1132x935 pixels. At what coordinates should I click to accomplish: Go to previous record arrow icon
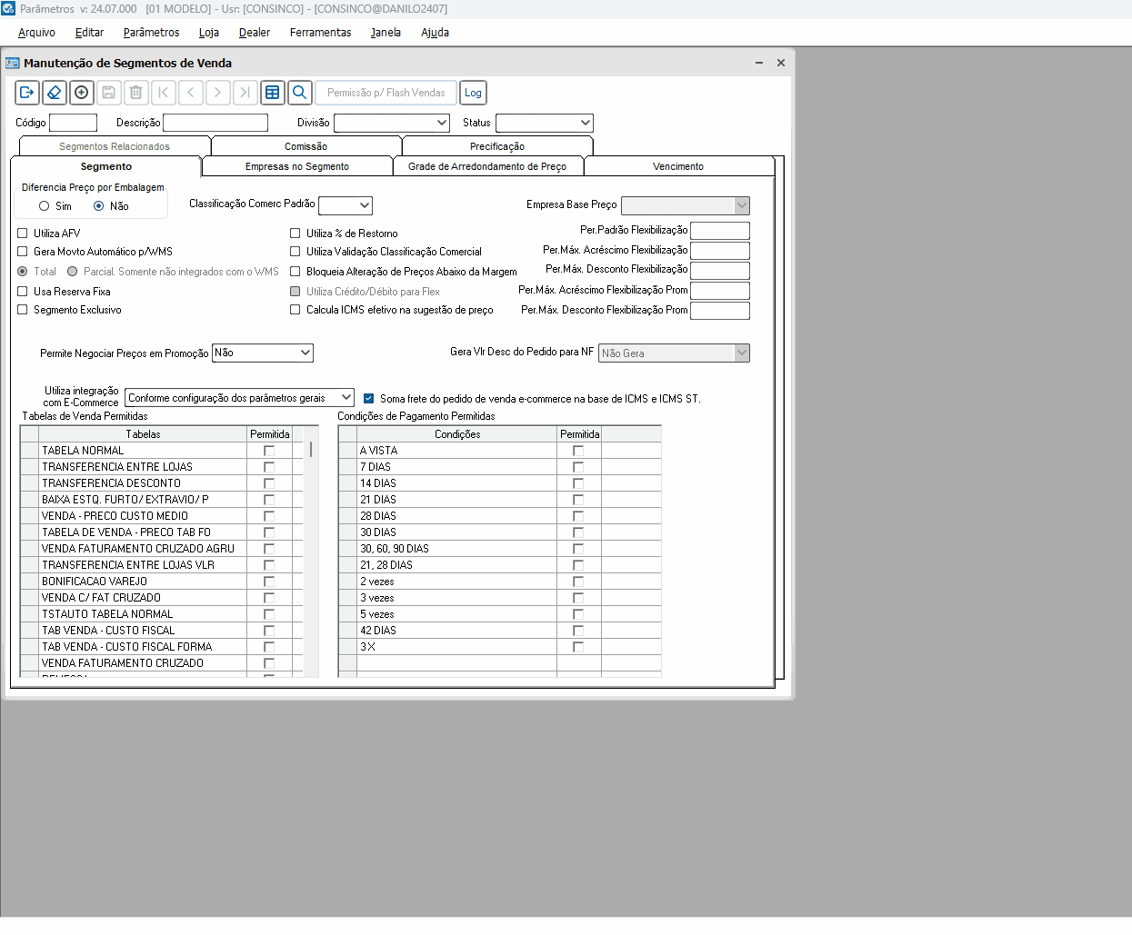(191, 93)
